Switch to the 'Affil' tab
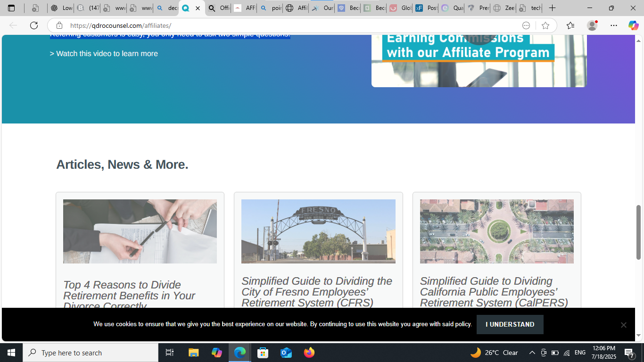The width and height of the screenshot is (644, 362). tap(297, 8)
